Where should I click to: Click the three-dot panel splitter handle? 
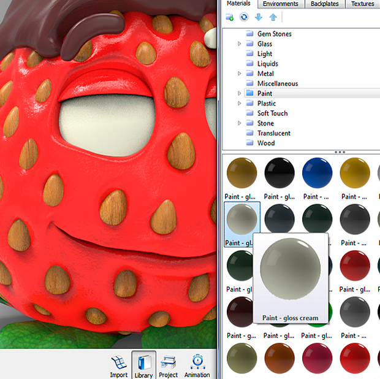339,151
